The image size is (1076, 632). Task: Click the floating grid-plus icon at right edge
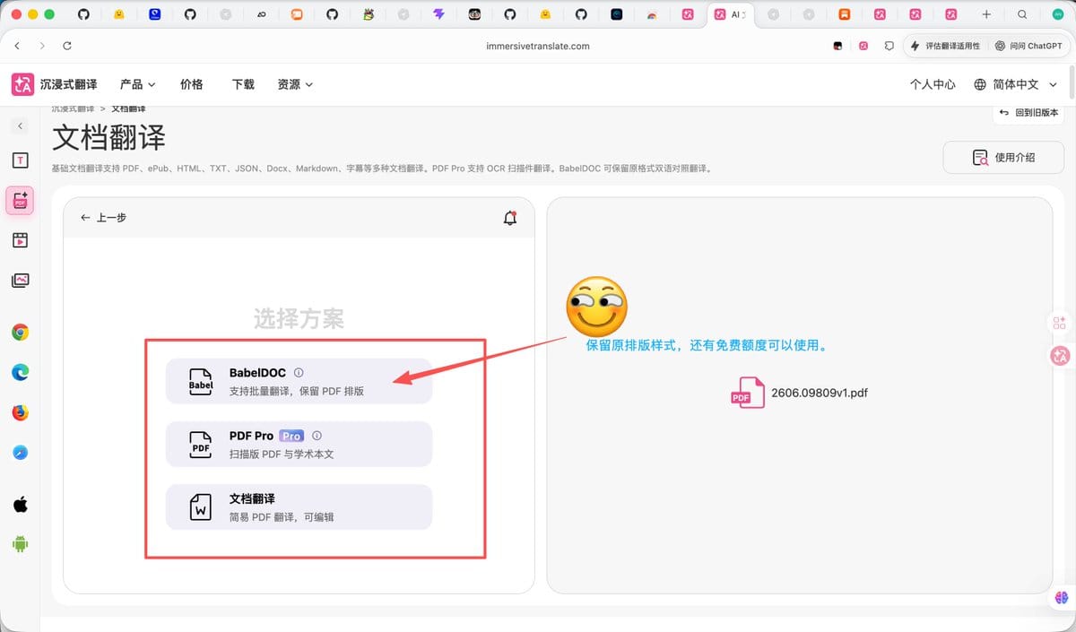click(x=1060, y=323)
